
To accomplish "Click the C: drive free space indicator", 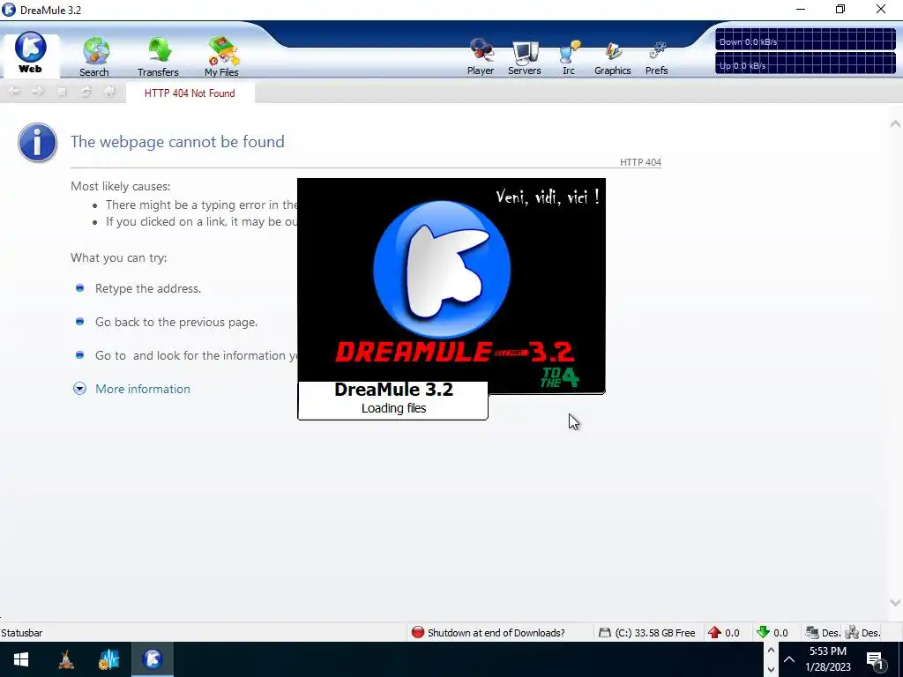I will (x=646, y=633).
